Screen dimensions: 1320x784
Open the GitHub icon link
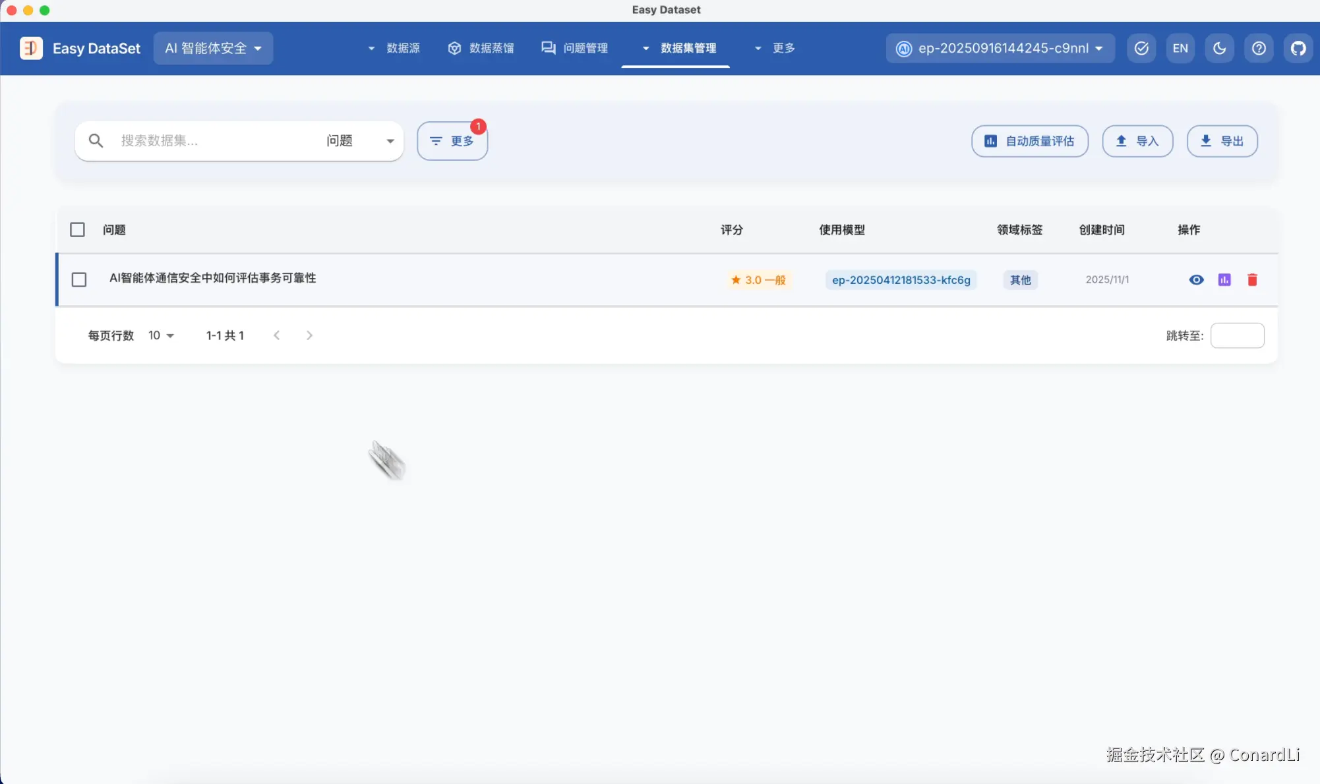pos(1298,48)
